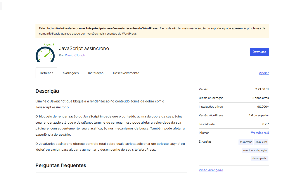
Task: Click the yellow untested plugin warning notice
Action: [x=152, y=31]
